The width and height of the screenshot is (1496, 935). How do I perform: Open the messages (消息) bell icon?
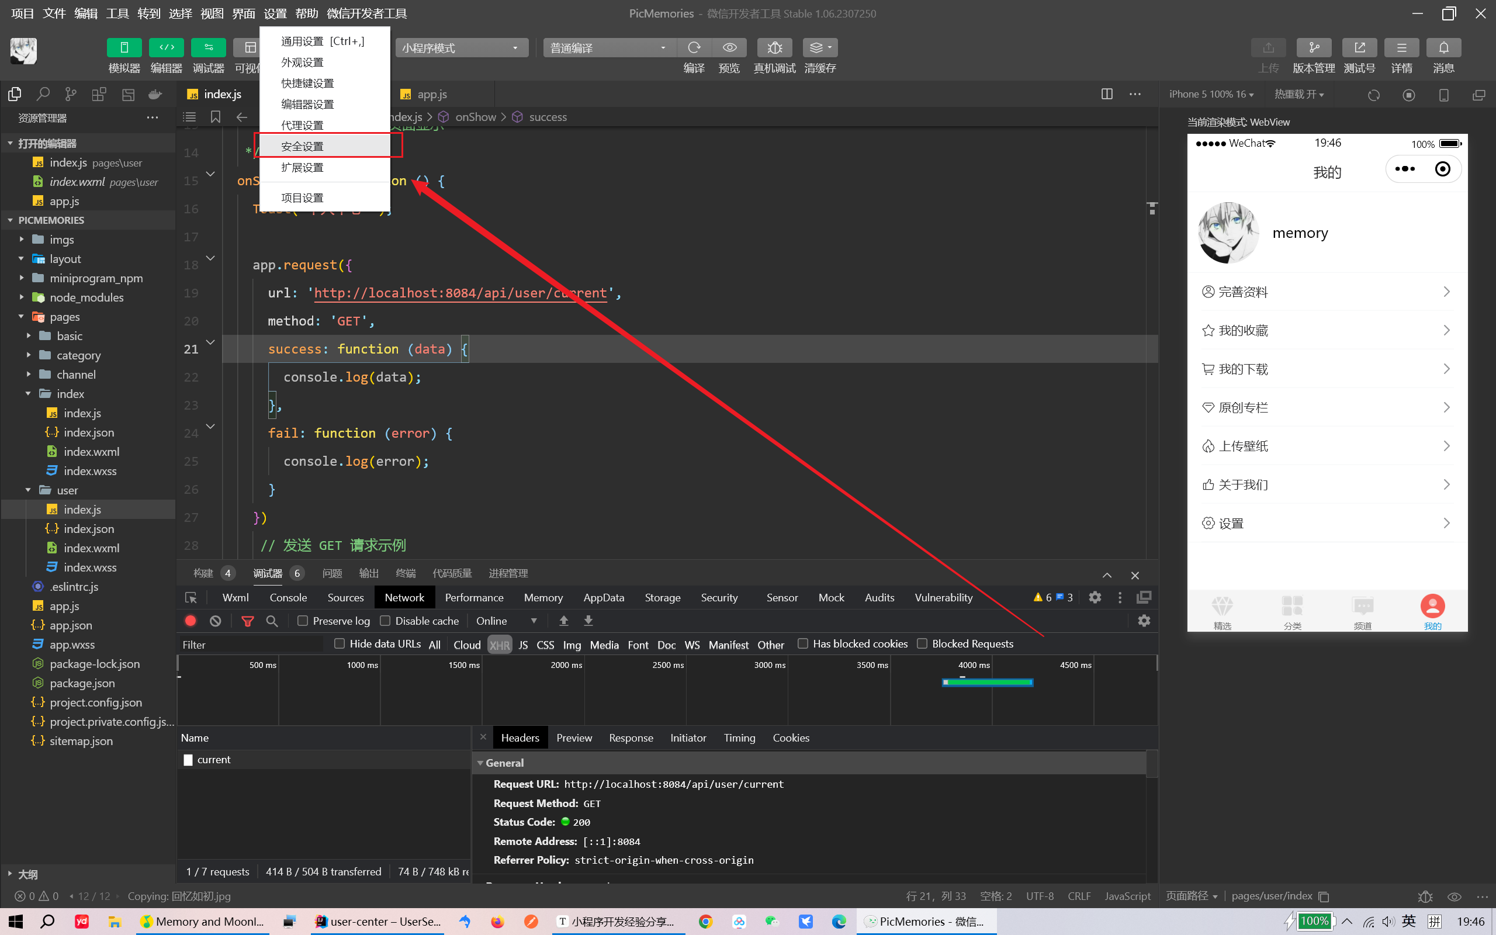[1443, 47]
